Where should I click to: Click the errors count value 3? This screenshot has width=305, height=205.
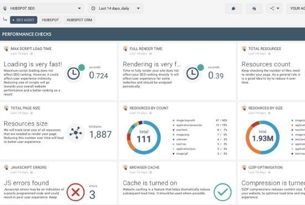pyautogui.click(x=93, y=194)
